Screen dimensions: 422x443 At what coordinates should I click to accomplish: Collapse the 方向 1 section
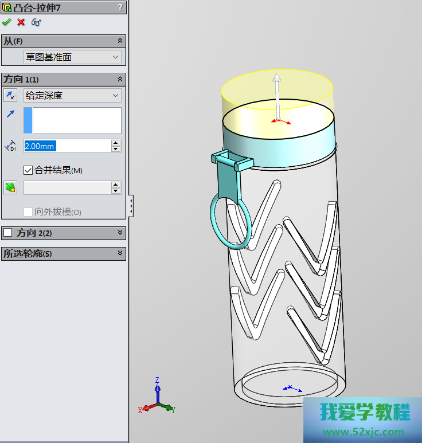[x=120, y=79]
